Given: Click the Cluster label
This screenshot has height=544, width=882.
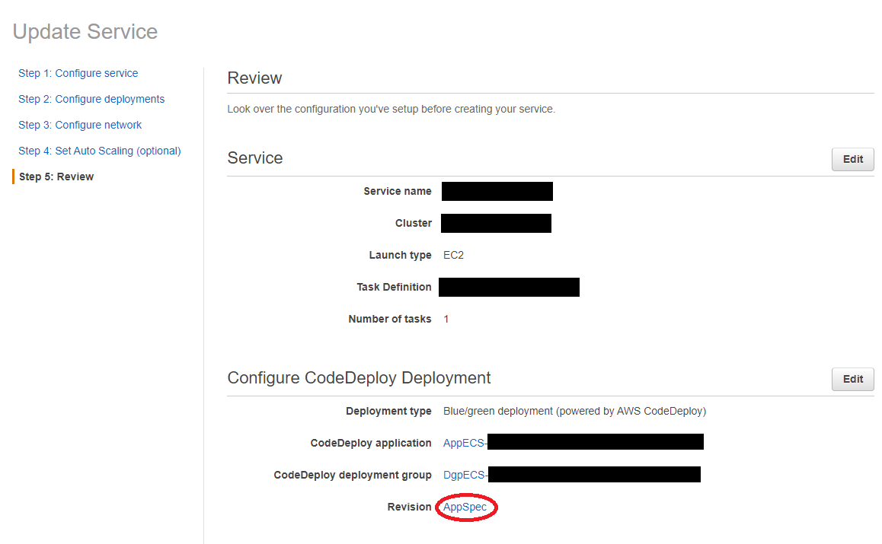Looking at the screenshot, I should tap(414, 223).
